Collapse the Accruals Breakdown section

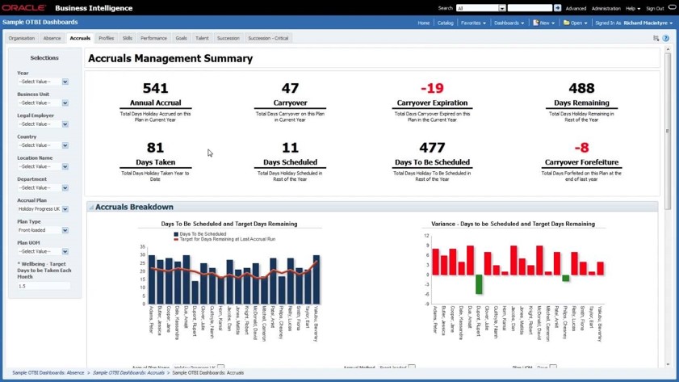(x=91, y=208)
